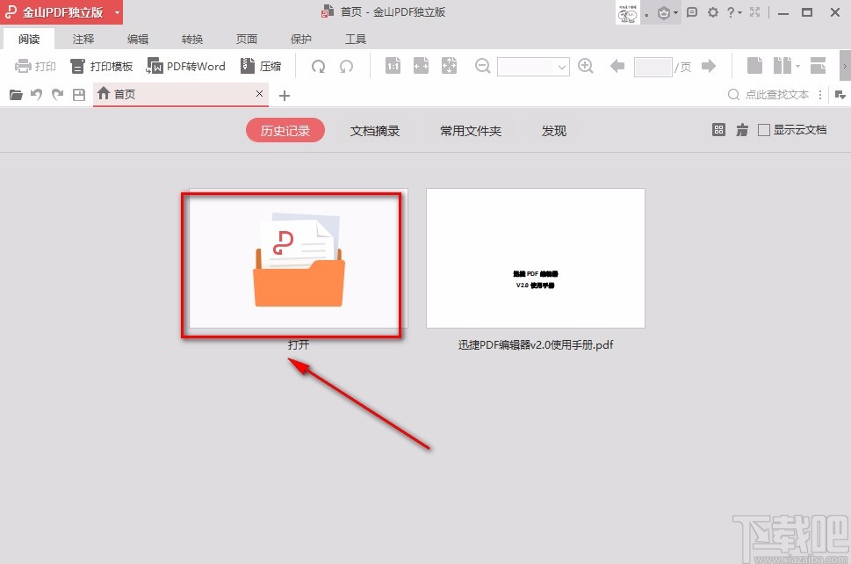Expand the help menu dropdown arrow
The image size is (851, 564).
coord(739,12)
